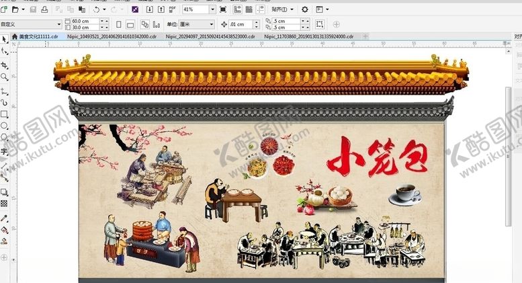Select the Artistic media tool

(x=4, y=102)
